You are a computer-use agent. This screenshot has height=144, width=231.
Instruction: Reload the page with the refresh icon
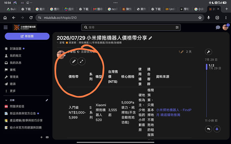click(x=31, y=18)
